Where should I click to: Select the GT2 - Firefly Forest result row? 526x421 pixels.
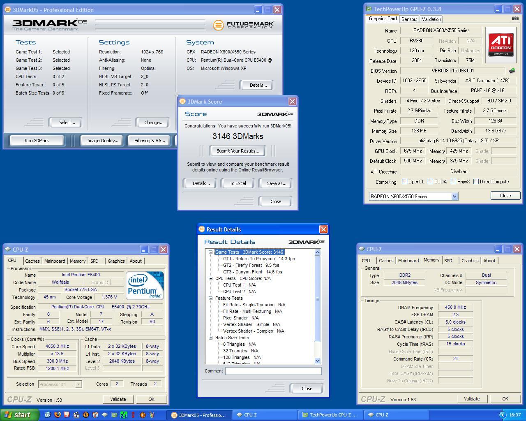coord(251,265)
